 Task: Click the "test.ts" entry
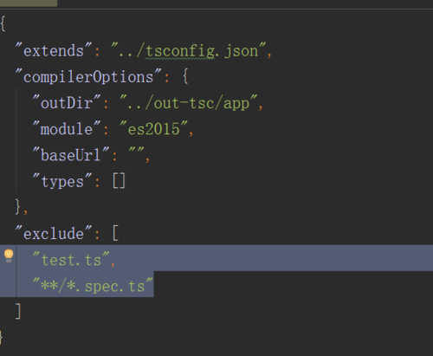71,259
